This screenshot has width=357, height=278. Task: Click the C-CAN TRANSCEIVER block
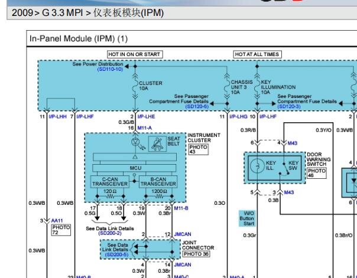tap(110, 182)
